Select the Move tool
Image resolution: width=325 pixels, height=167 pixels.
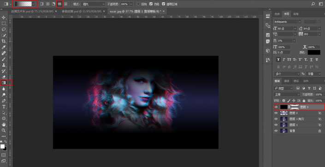point(4,18)
